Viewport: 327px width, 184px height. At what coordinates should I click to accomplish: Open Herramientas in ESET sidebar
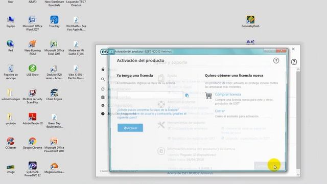(103, 97)
